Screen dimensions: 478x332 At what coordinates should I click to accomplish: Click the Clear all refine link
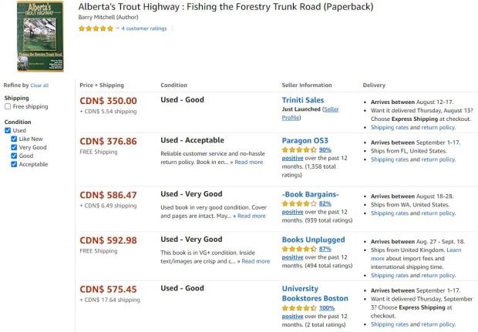tap(39, 86)
